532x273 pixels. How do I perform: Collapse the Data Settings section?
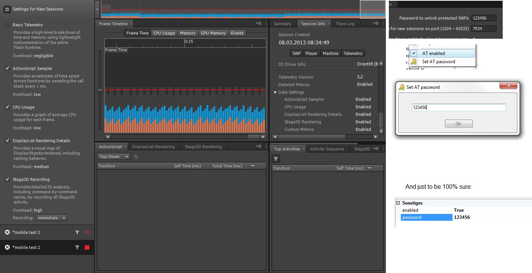[275, 93]
